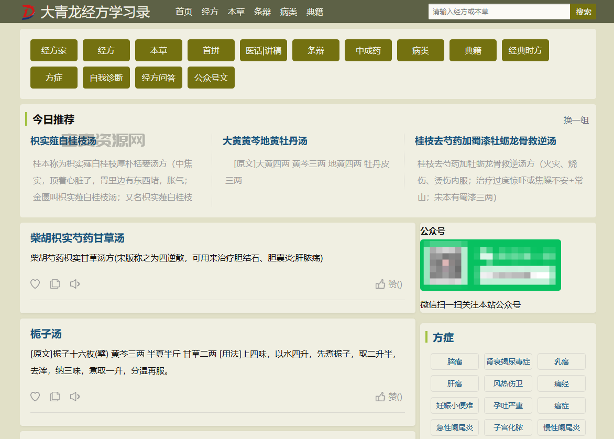Click the 微信扫一扫关注本站公众号 caption
Screen dimensions: 614x439
pyautogui.click(x=470, y=305)
